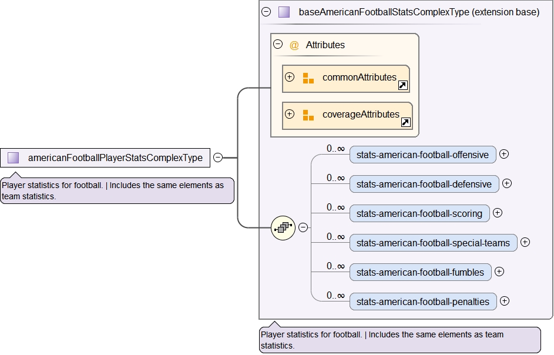554x355 pixels.
Task: Collapse the sequence compositor children
Action: [303, 227]
